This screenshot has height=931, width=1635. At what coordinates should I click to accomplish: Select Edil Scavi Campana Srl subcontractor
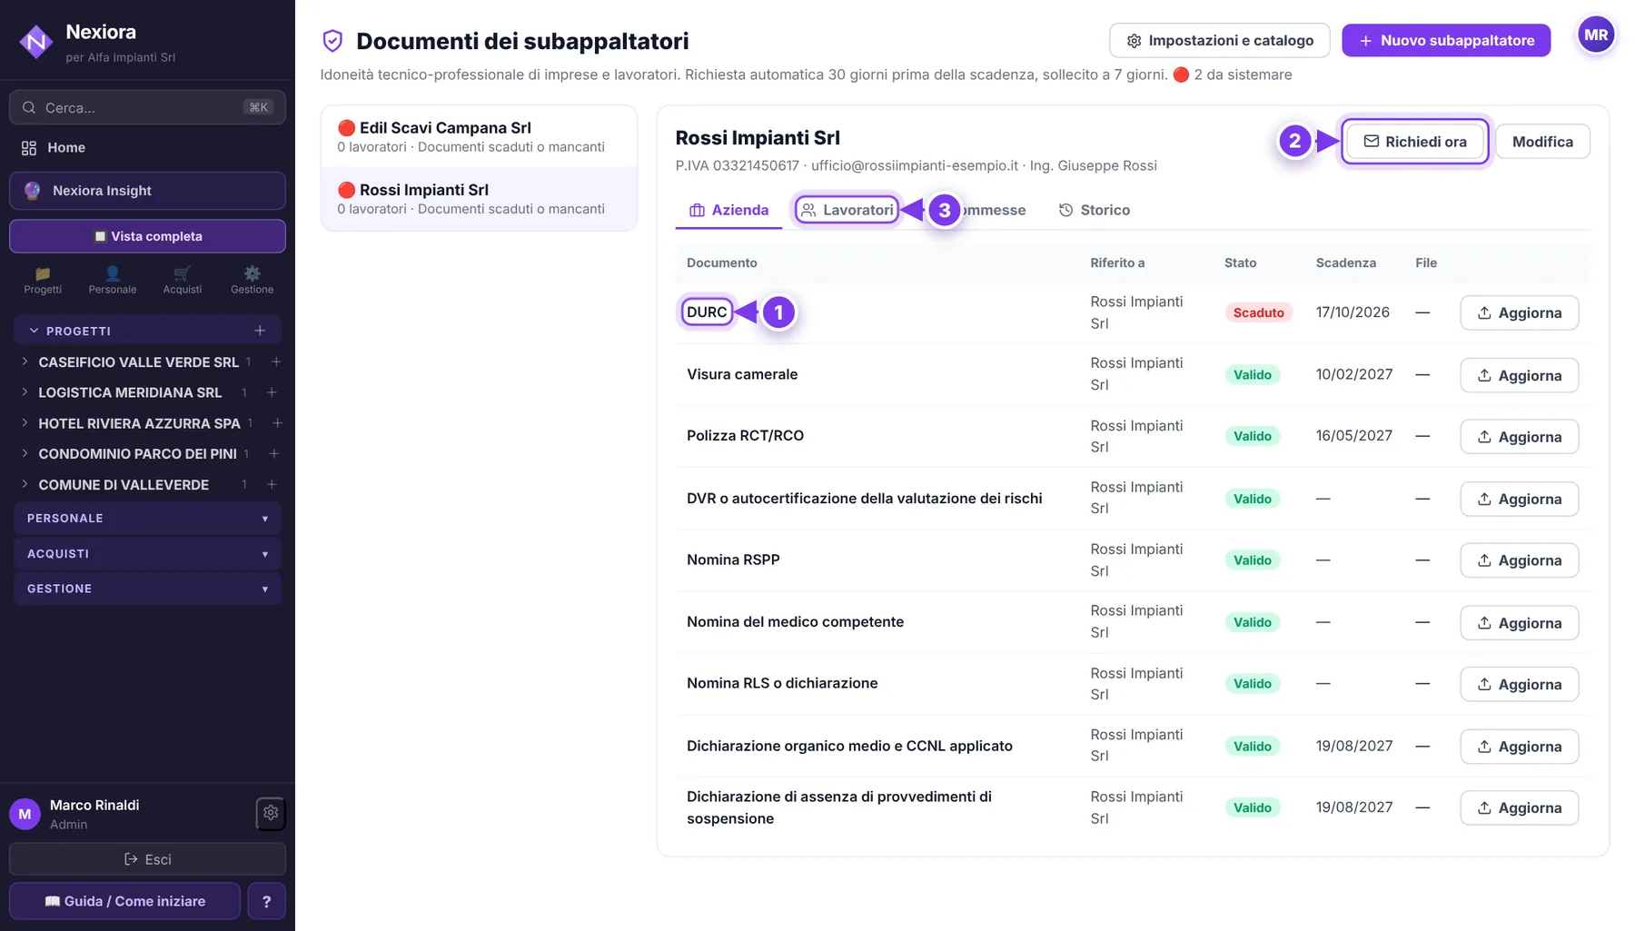click(x=479, y=136)
